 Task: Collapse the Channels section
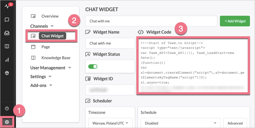point(42,26)
